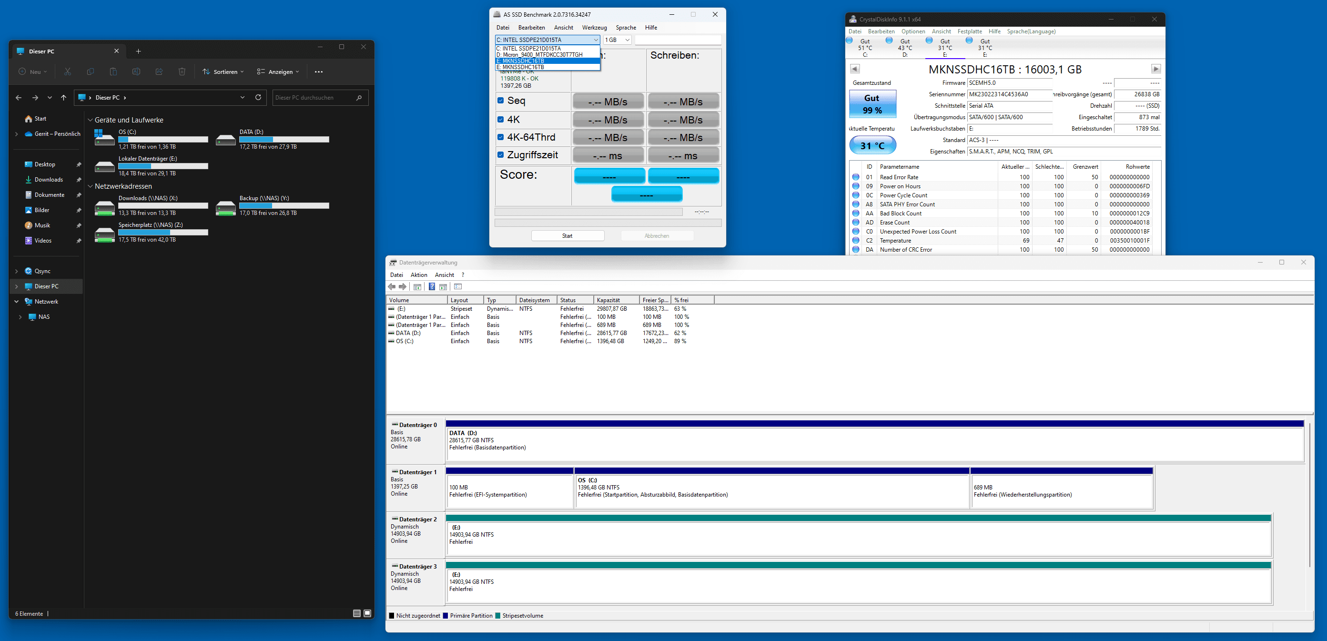Go back with Explorer's left arrow
The image size is (1327, 641).
click(19, 97)
